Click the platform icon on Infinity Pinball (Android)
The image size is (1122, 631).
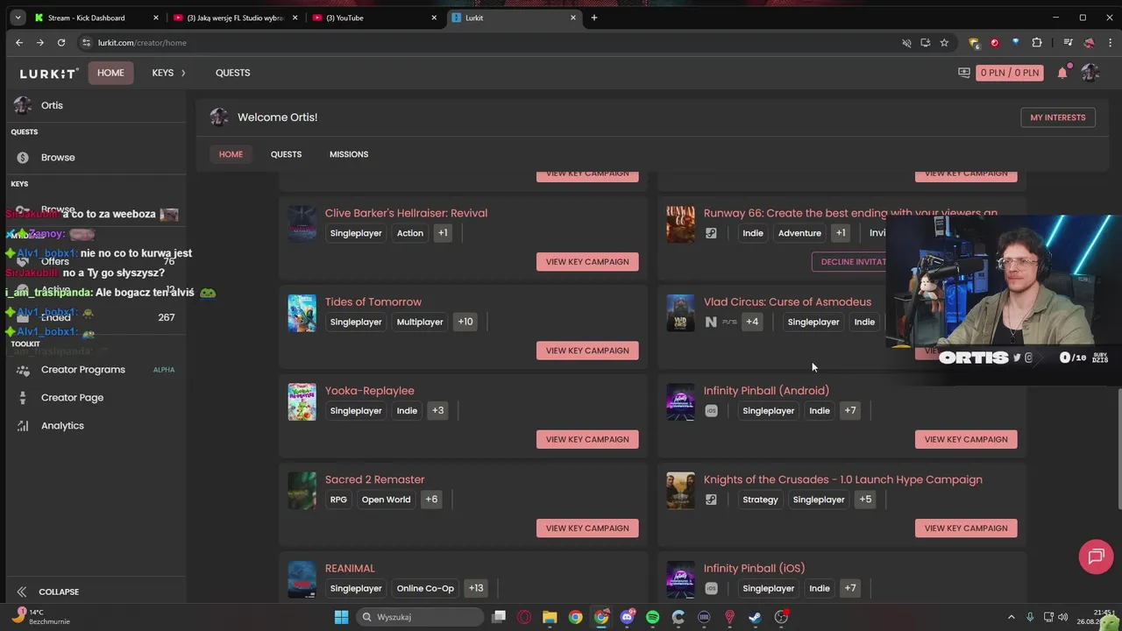click(x=711, y=410)
